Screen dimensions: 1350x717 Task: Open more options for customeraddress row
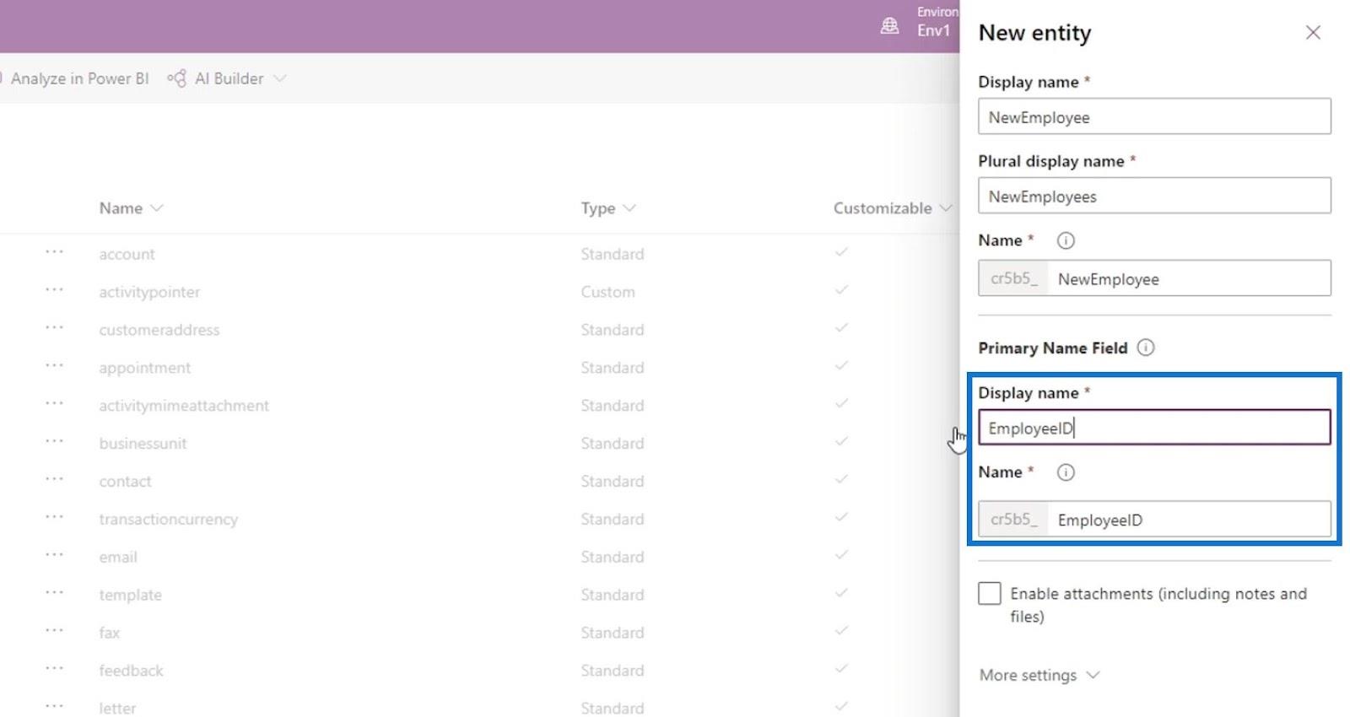(54, 328)
